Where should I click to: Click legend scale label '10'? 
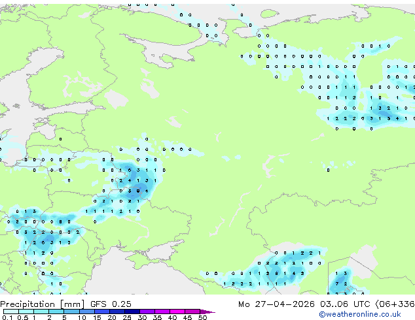[82, 317]
